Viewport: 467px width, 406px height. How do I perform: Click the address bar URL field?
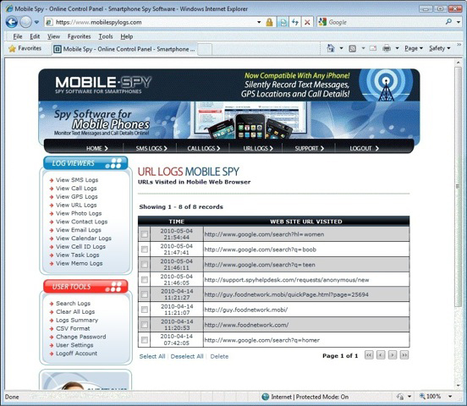(x=152, y=22)
